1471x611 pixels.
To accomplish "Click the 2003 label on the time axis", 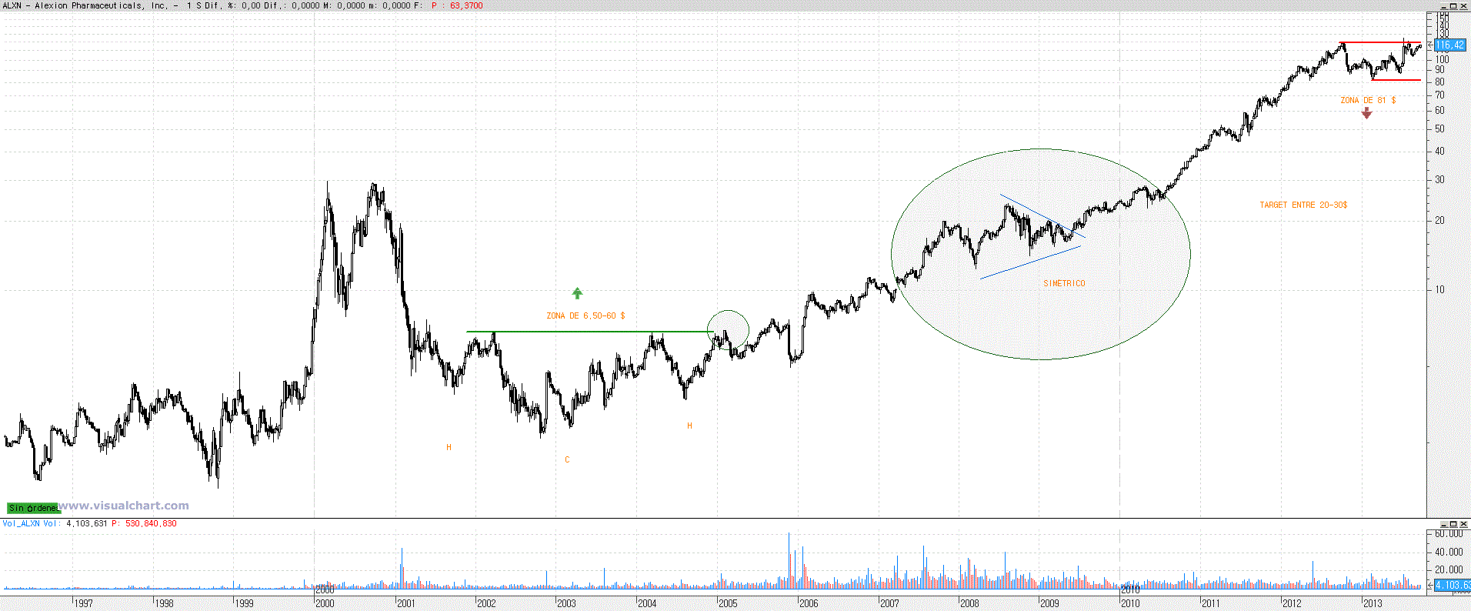I will coord(566,603).
